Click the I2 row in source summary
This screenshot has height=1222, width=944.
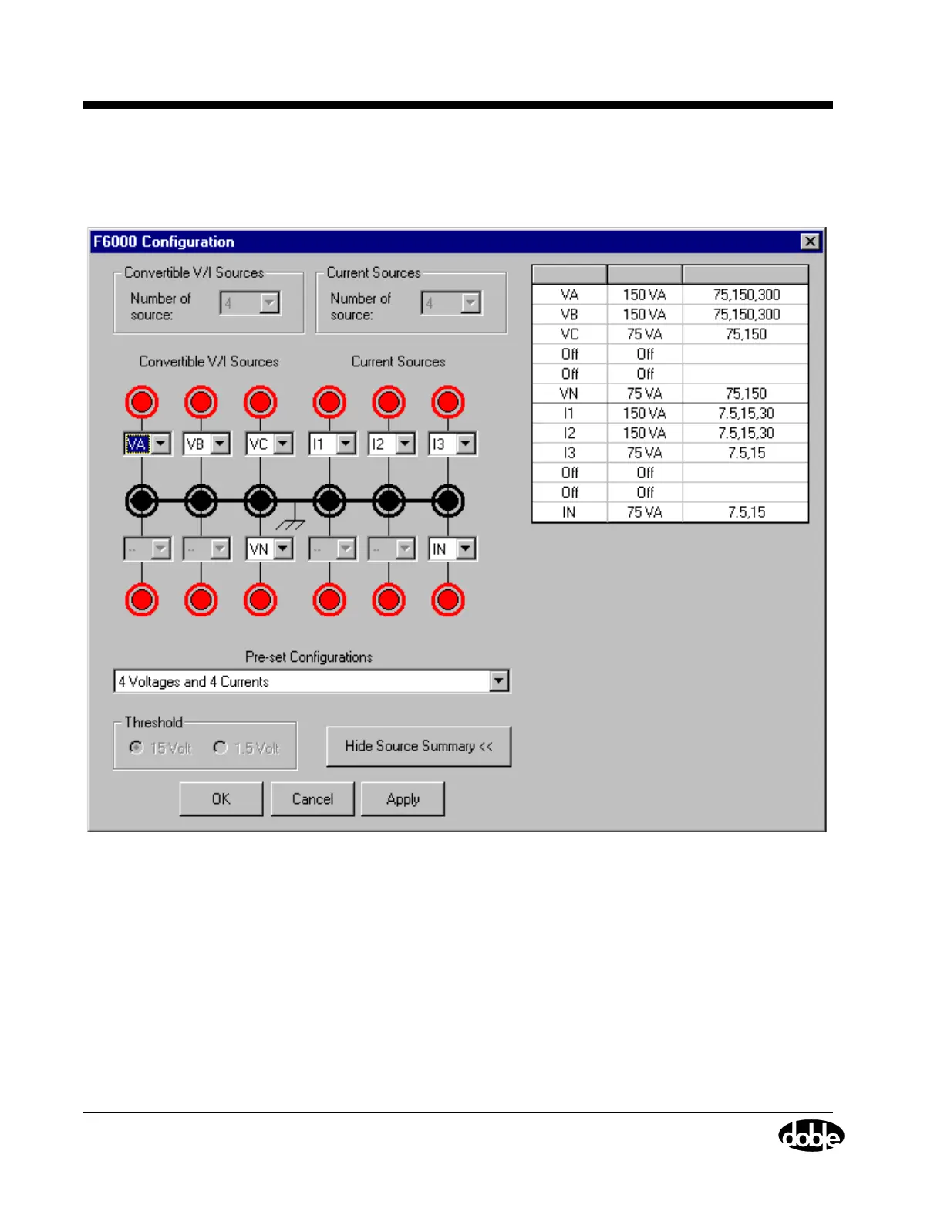pyautogui.click(x=670, y=434)
